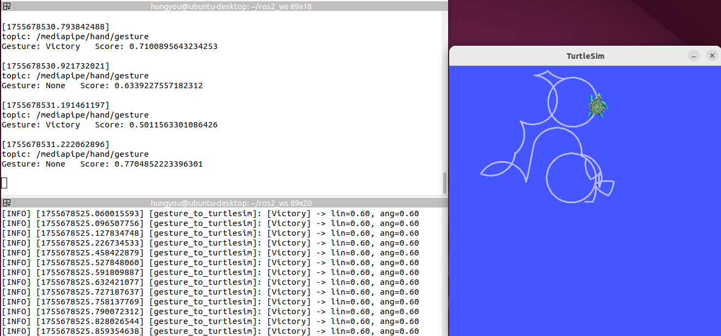This screenshot has width=721, height=336.
Task: Click the log line with timestamp 1755678525.127834748
Action: point(211,233)
